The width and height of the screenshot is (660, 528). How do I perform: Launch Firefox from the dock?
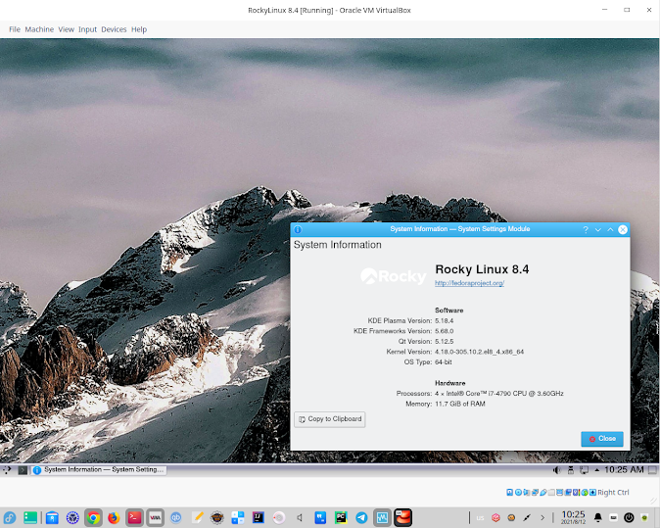pyautogui.click(x=114, y=517)
